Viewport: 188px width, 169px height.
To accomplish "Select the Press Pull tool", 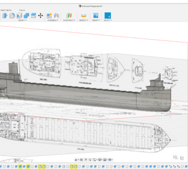I will (5, 16).
